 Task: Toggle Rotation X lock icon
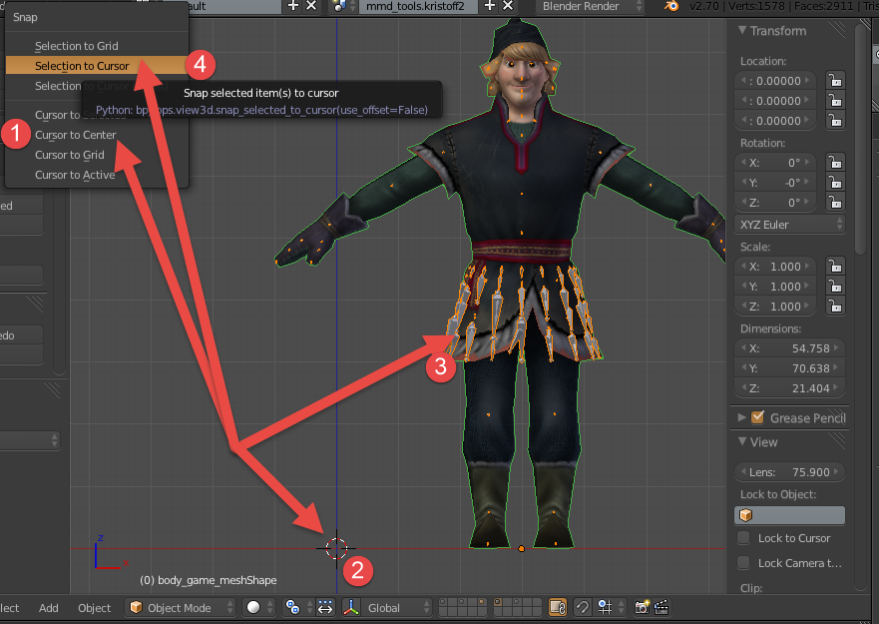click(x=835, y=163)
